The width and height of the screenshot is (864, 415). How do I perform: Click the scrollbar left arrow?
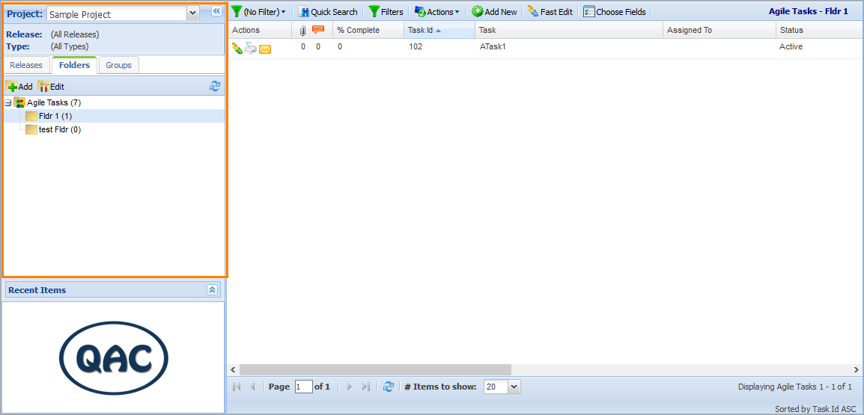coord(234,370)
